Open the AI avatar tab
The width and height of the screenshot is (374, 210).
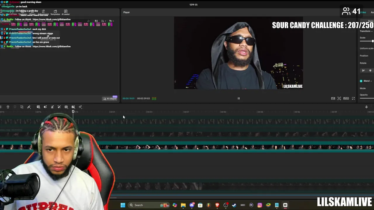pos(66,13)
